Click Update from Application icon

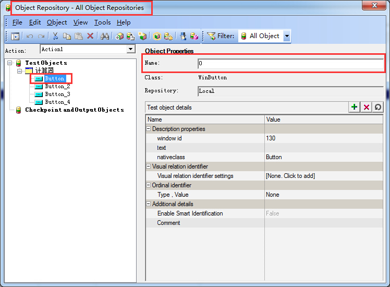pyautogui.click(x=130, y=37)
